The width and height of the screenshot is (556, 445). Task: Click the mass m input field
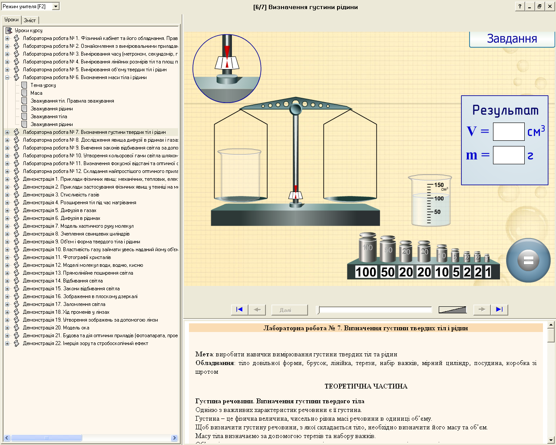(x=509, y=155)
